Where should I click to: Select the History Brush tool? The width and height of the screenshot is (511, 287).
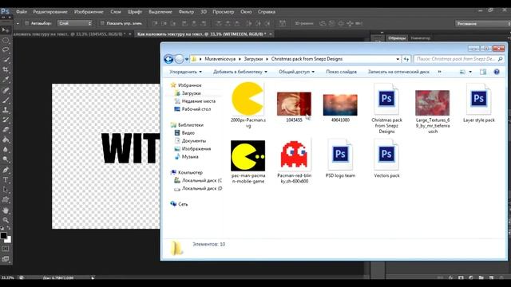click(x=6, y=120)
